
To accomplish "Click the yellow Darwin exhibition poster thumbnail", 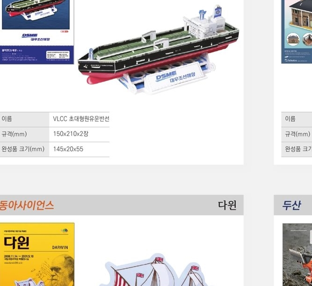I will point(37,254).
